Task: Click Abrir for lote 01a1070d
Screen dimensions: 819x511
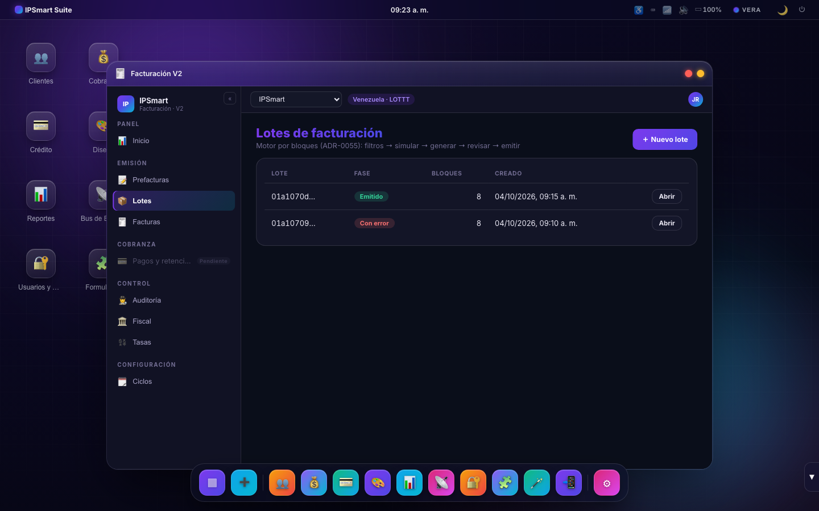Action: tap(667, 196)
